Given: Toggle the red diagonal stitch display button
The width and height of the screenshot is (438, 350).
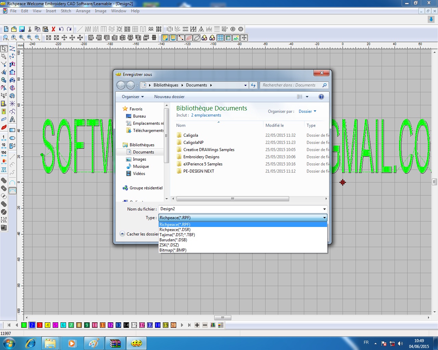Looking at the screenshot, I should (x=189, y=38).
